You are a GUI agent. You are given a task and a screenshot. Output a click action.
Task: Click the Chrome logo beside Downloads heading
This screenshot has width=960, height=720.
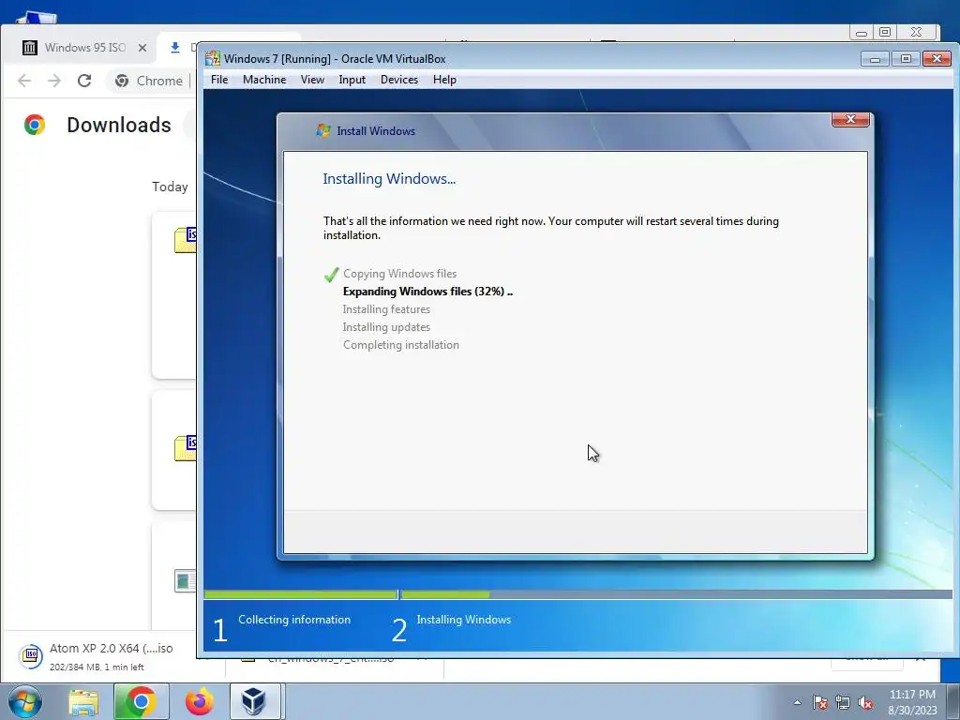point(35,125)
